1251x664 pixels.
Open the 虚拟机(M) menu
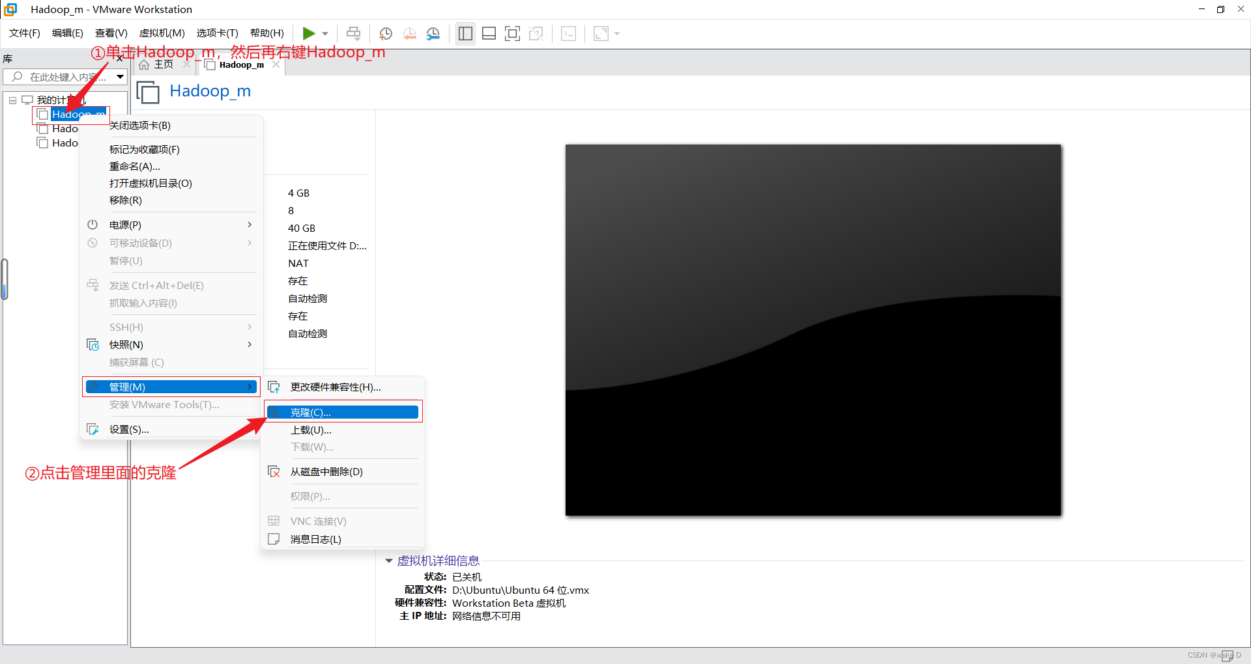coord(162,33)
